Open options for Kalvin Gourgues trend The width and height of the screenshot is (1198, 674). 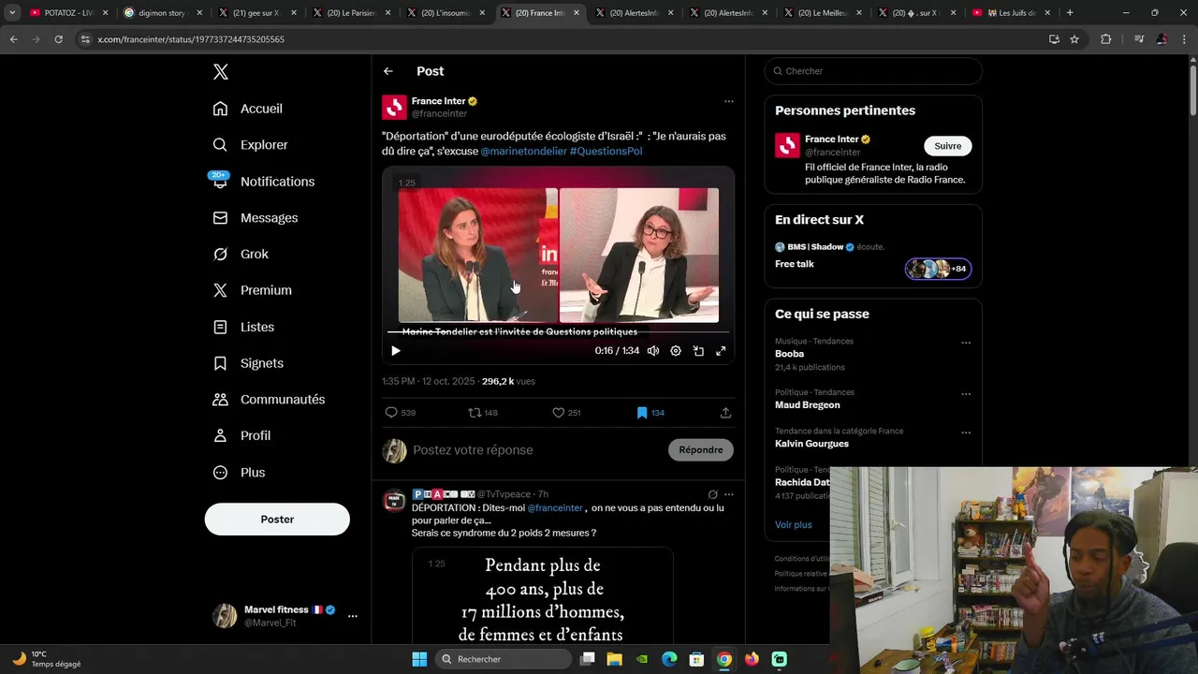pyautogui.click(x=966, y=432)
